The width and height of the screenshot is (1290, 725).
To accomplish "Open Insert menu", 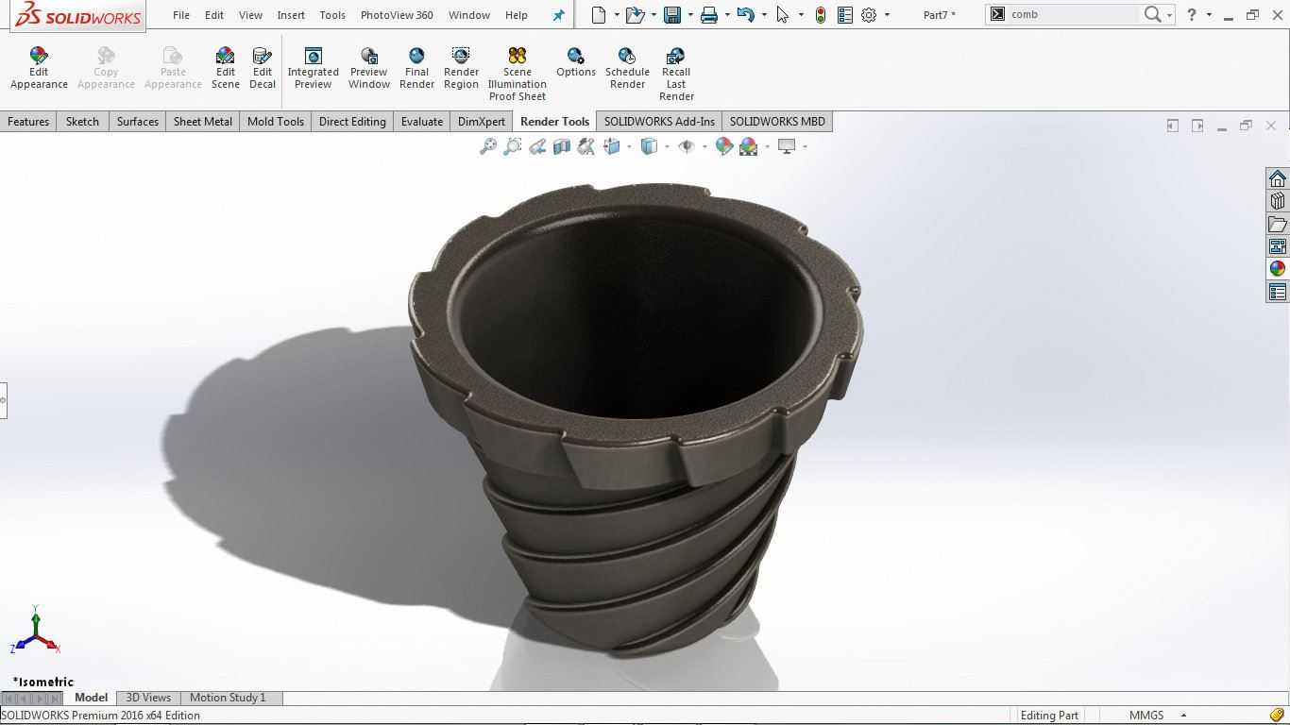I will click(x=291, y=15).
